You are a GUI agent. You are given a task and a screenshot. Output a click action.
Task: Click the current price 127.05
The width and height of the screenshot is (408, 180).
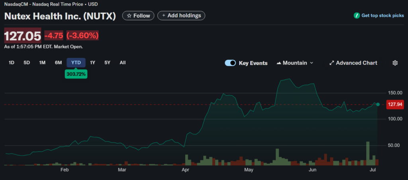(x=23, y=36)
